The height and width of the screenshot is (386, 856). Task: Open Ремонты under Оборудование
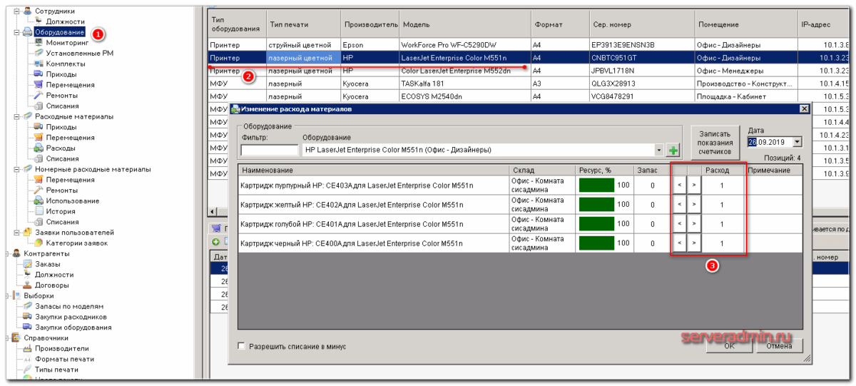coord(61,96)
